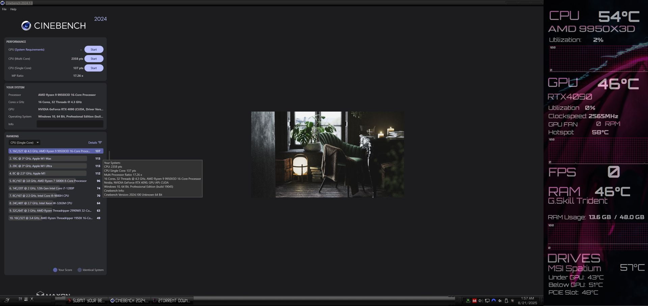648x306 pixels.
Task: Click the Identical System legend dot
Action: (x=80, y=270)
